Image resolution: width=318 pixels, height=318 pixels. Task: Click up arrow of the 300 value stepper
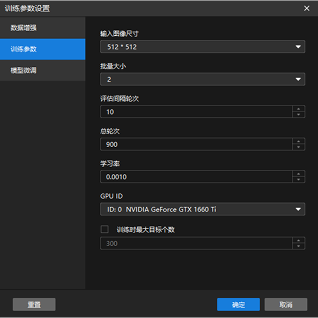299,240
